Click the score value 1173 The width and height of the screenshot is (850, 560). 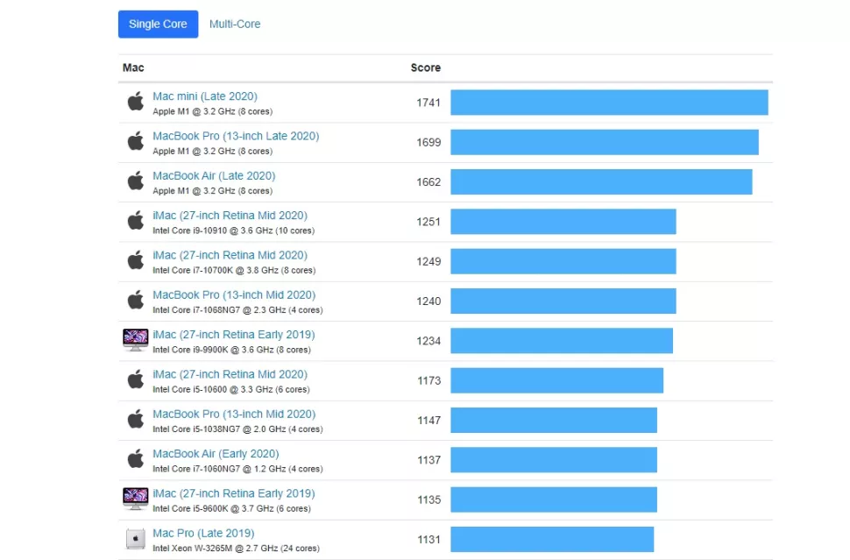[x=429, y=380]
